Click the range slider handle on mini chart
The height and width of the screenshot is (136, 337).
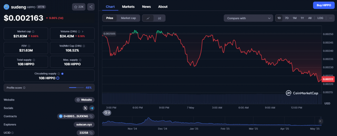coord(320,121)
